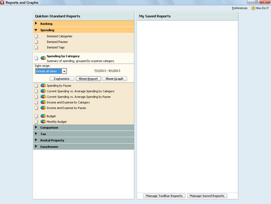Select the Monthly Budget report
The image size is (271, 204).
click(56, 122)
